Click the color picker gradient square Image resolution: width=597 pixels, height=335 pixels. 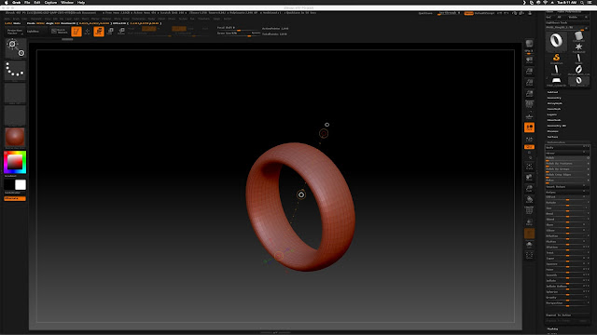[x=15, y=162]
